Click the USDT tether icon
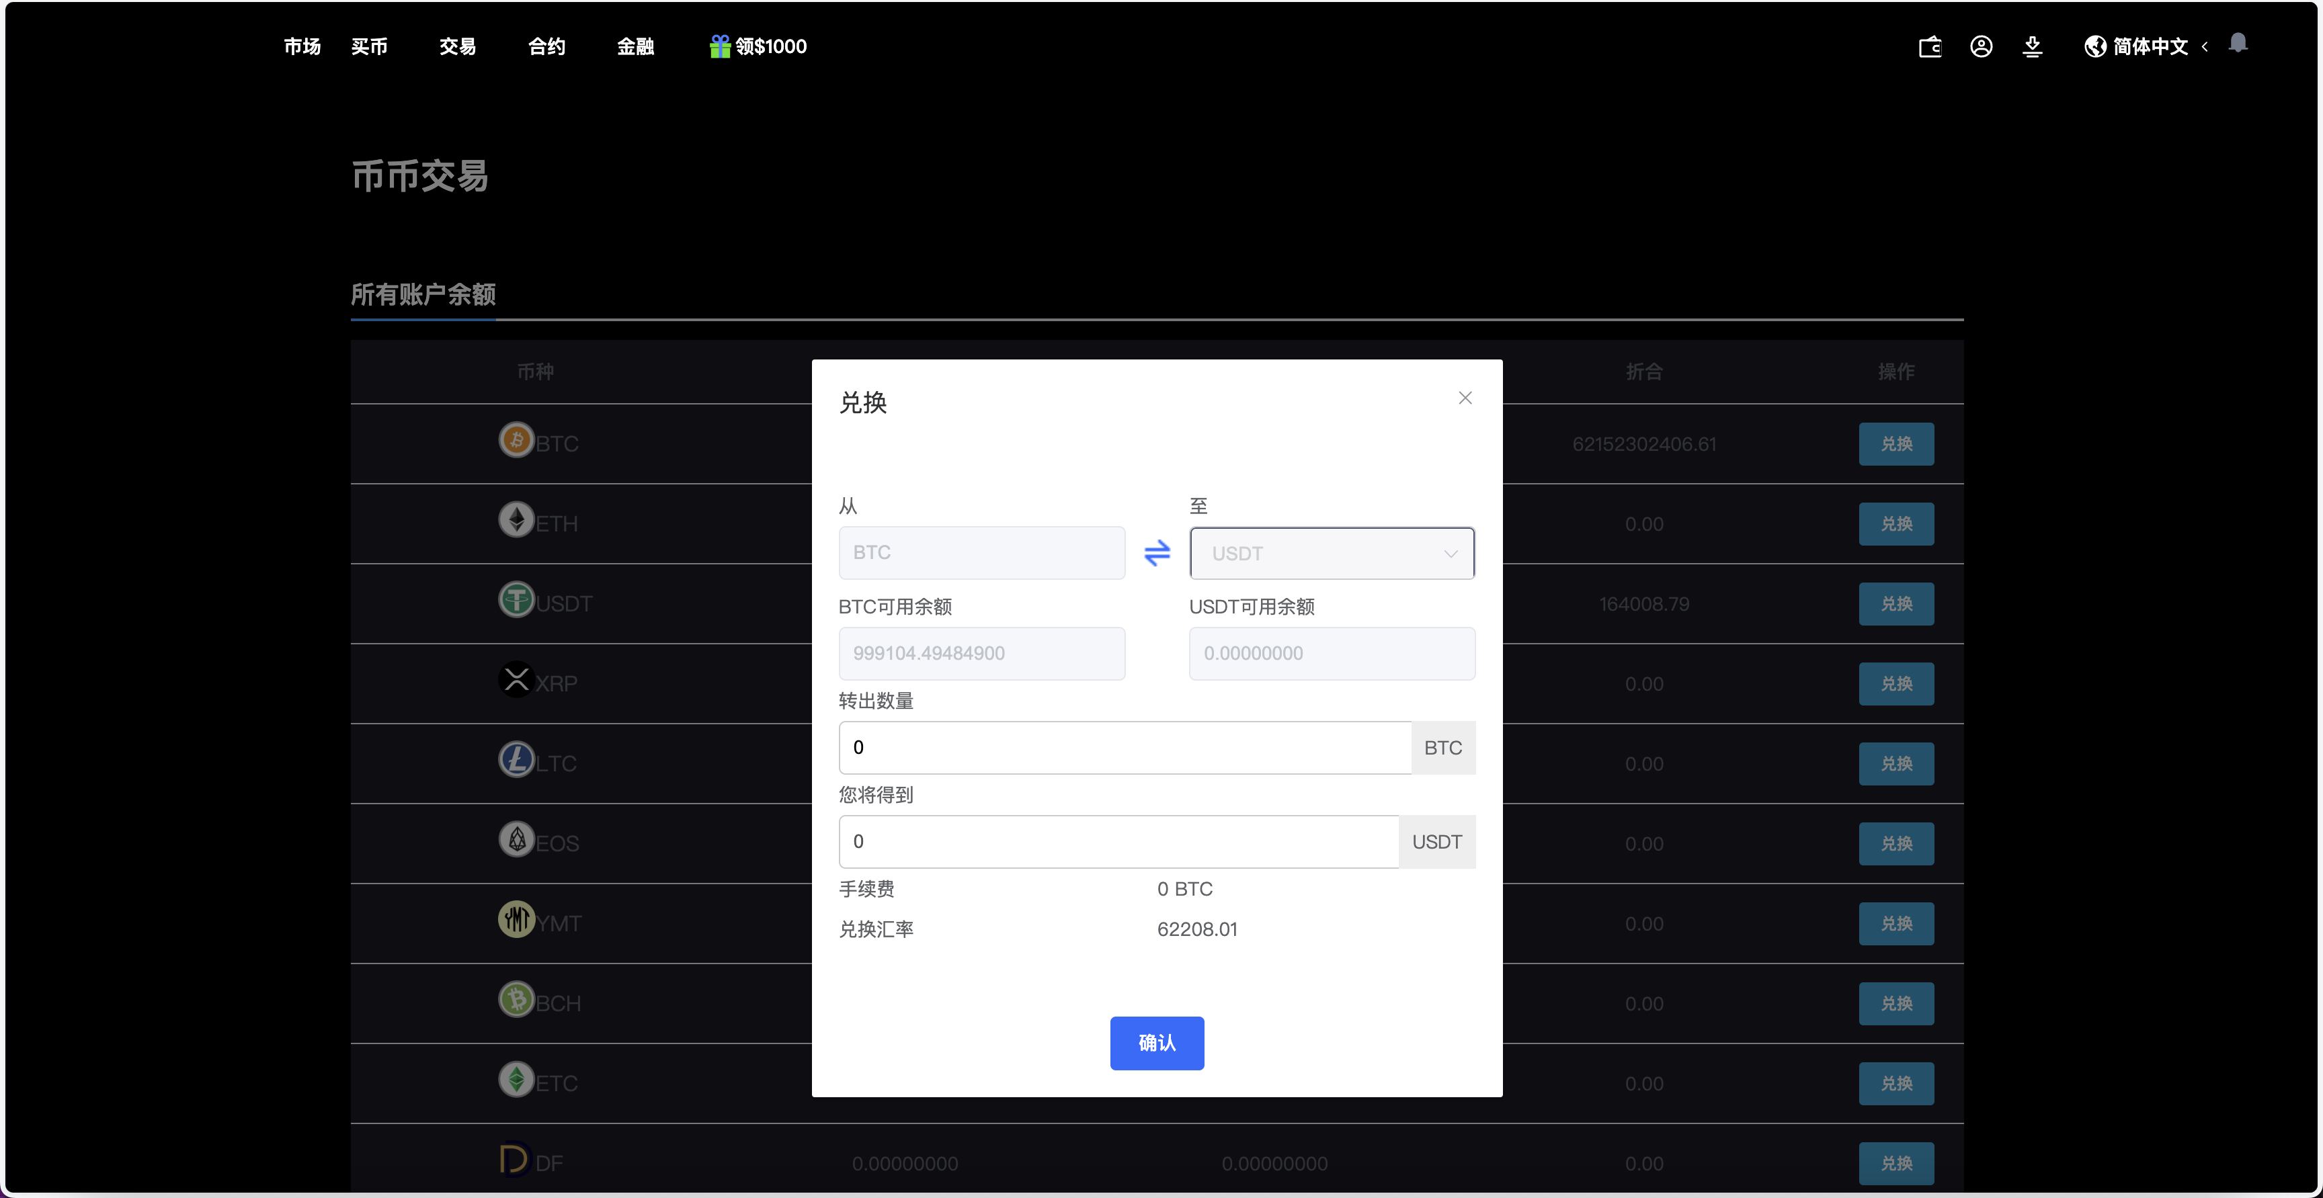2323x1198 pixels. (516, 599)
